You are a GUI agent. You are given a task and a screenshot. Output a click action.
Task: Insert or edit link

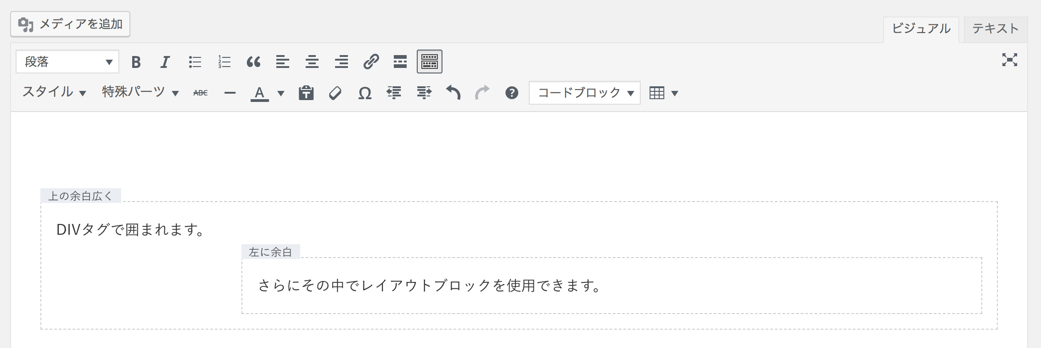click(x=371, y=62)
